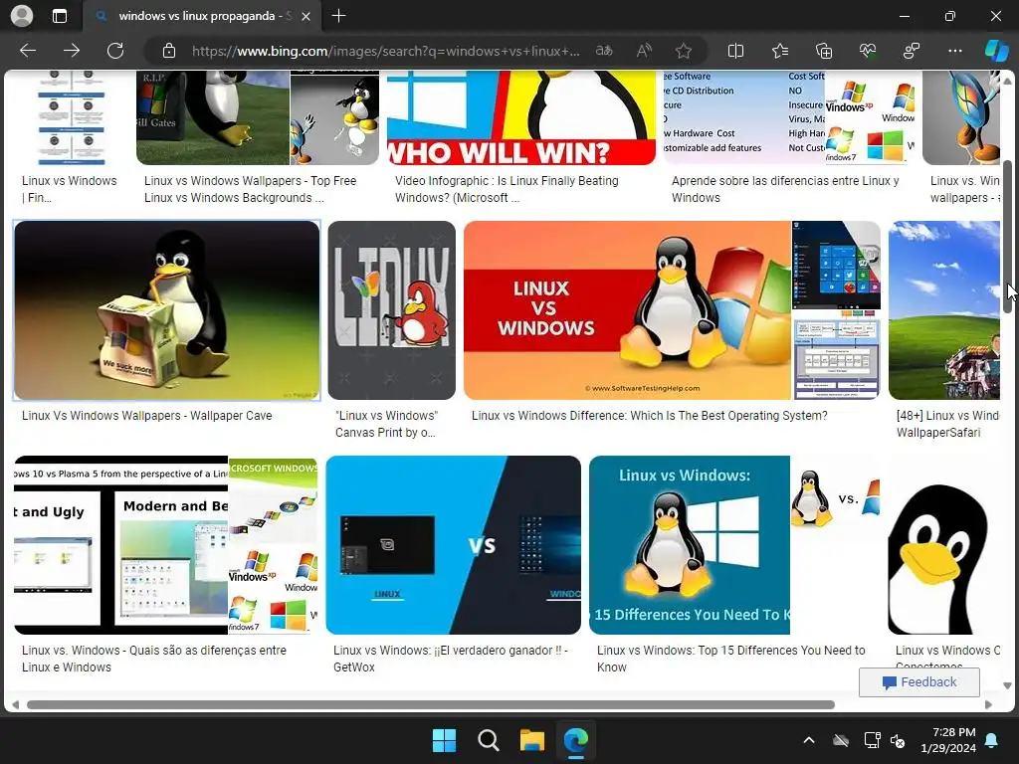Open Tux drinking Windows juice box thumbnail
This screenshot has height=764, width=1019.
coord(167,310)
